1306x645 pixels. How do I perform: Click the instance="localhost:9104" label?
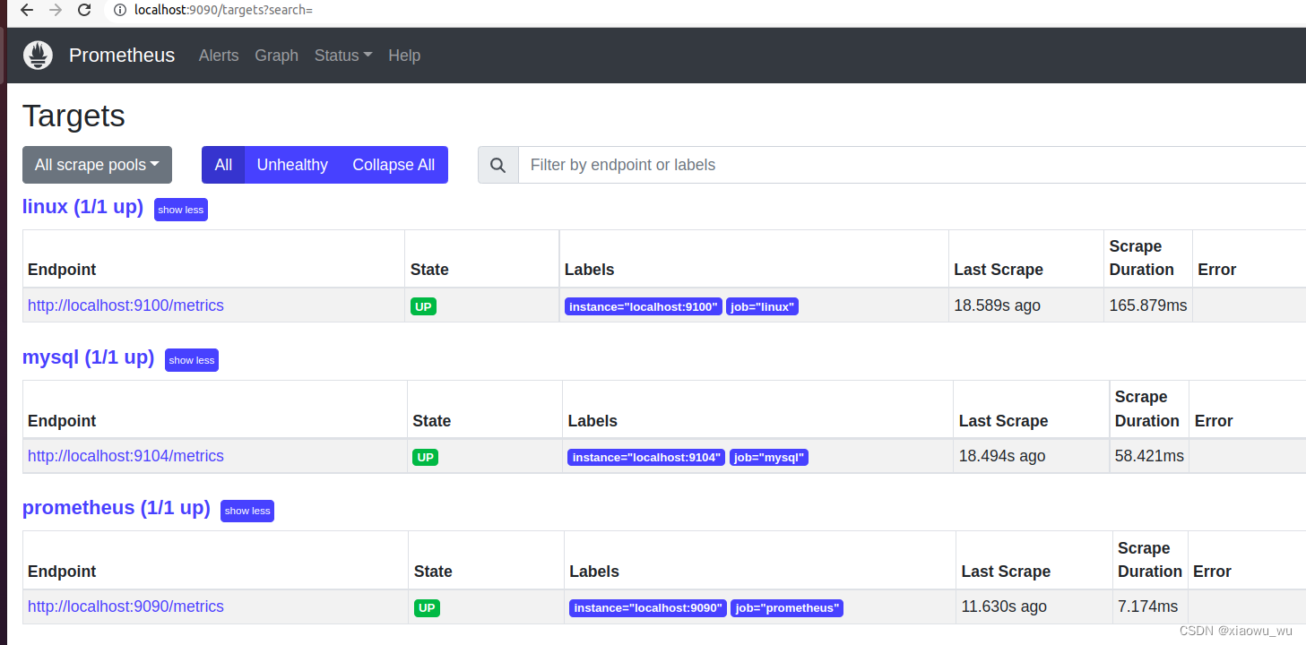(x=646, y=458)
